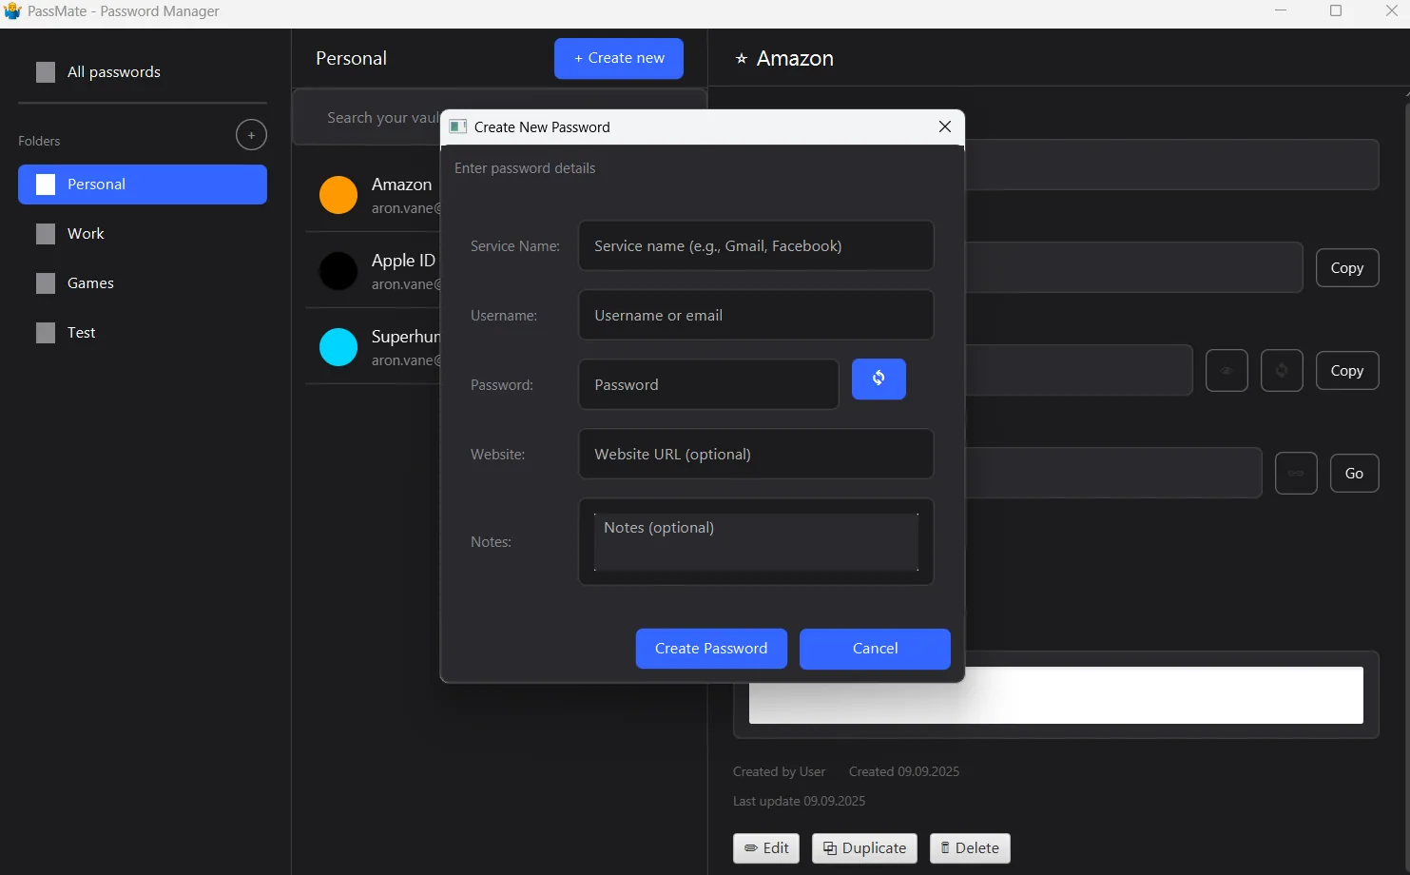Focus the Username or email field
Image resolution: width=1410 pixels, height=875 pixels.
(756, 315)
